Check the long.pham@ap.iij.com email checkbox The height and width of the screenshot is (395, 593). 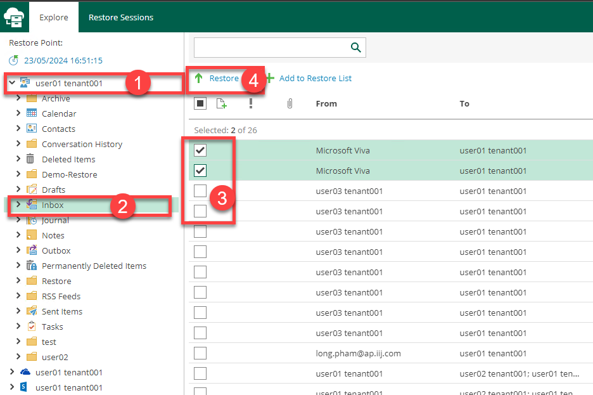200,353
